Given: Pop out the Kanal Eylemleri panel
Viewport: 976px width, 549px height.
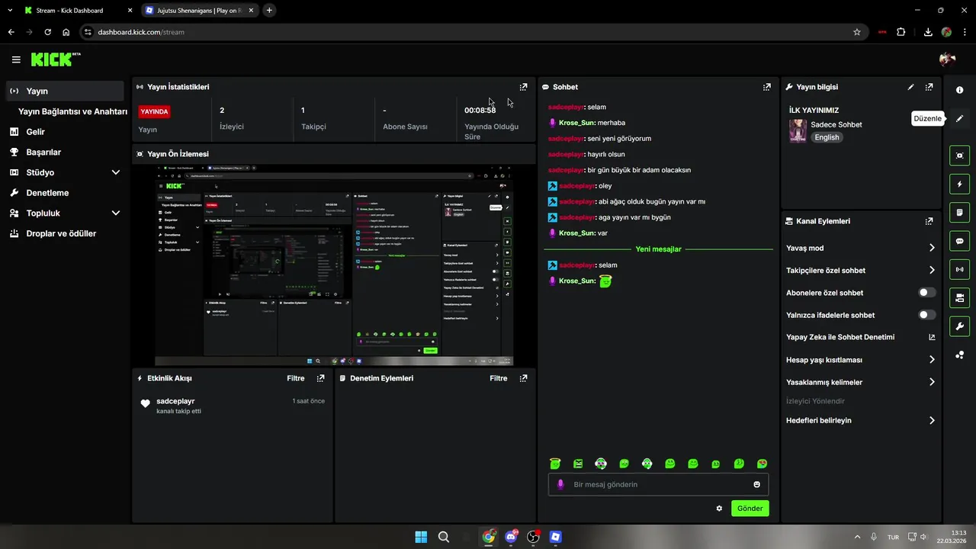Looking at the screenshot, I should 929,221.
